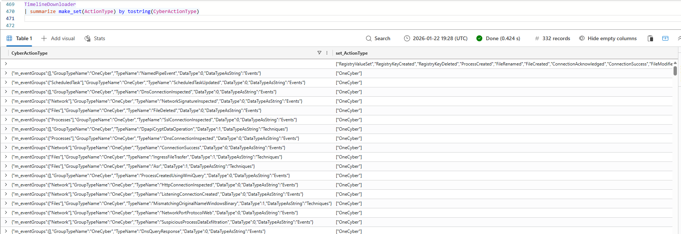Expand the first empty CyberActionType row

tap(6, 64)
